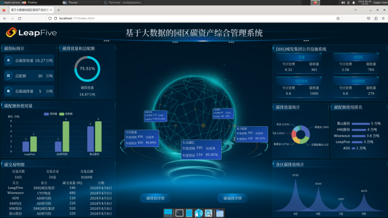The height and width of the screenshot is (218, 388).
Task: Bookmark this page with the star icon
Action: coord(338,18)
